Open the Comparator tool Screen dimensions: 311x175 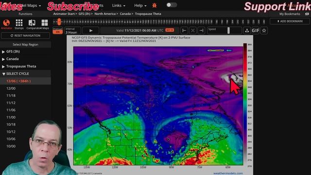32,24
